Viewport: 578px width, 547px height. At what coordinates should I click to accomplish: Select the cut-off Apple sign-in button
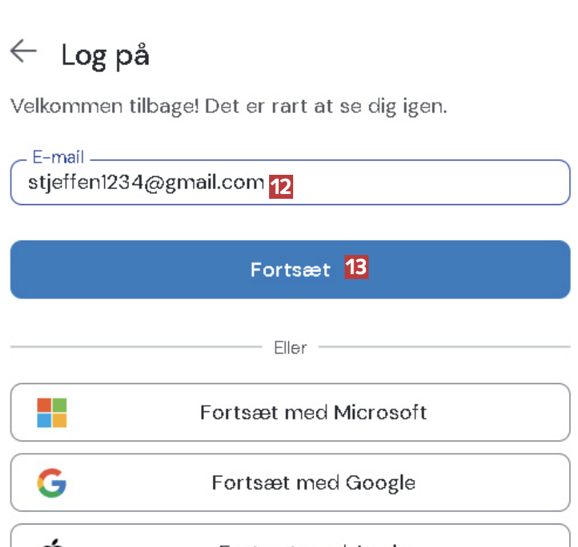pos(313,537)
